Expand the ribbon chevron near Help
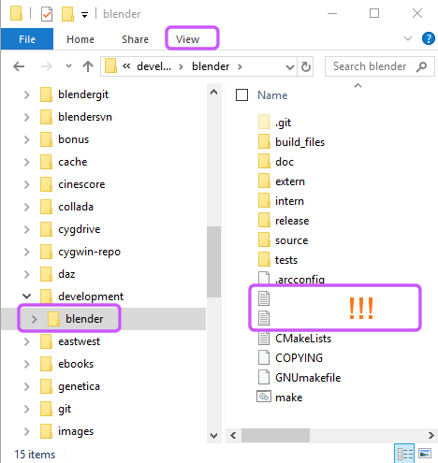This screenshot has height=463, width=438. (x=408, y=38)
